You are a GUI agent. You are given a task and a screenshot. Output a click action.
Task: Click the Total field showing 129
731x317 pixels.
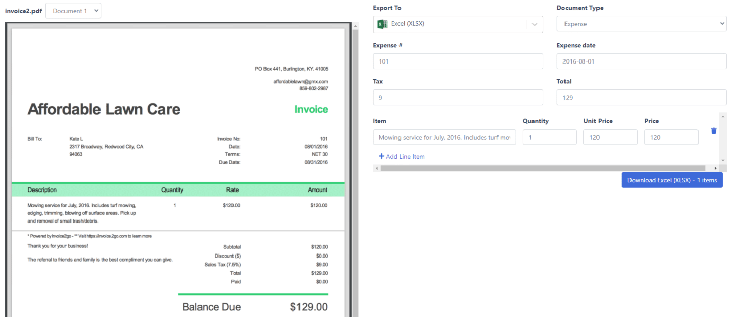(x=641, y=97)
